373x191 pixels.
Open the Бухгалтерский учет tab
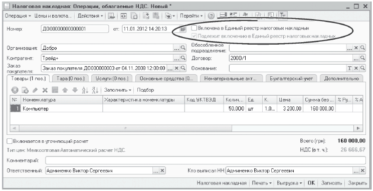291,79
